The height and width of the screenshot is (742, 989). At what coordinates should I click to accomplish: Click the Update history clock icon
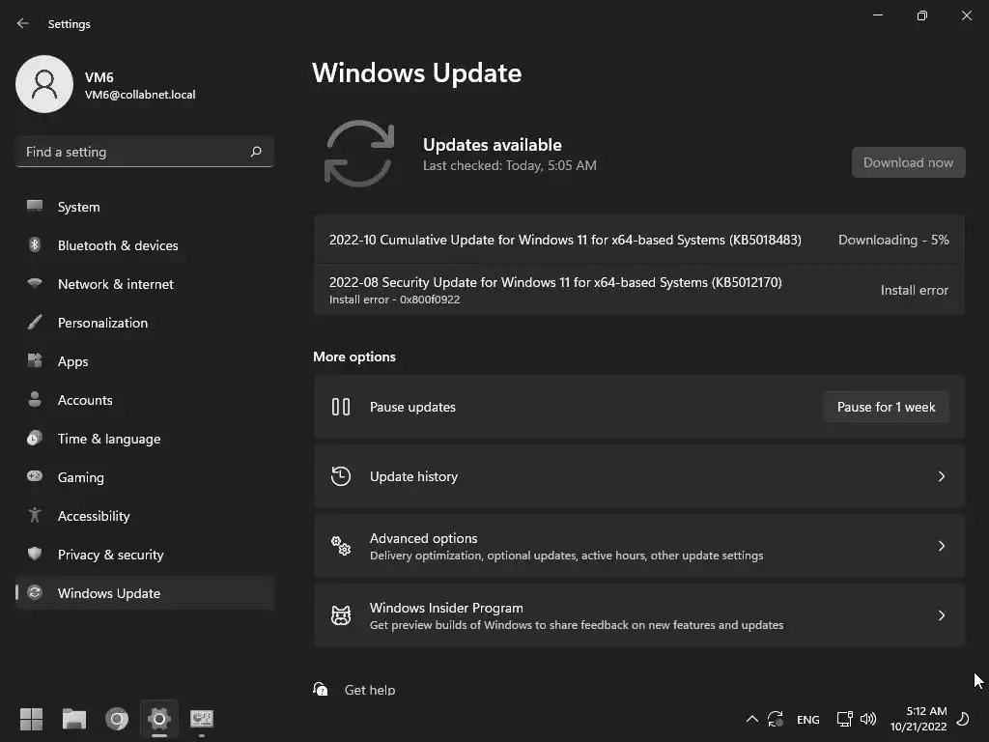(341, 475)
